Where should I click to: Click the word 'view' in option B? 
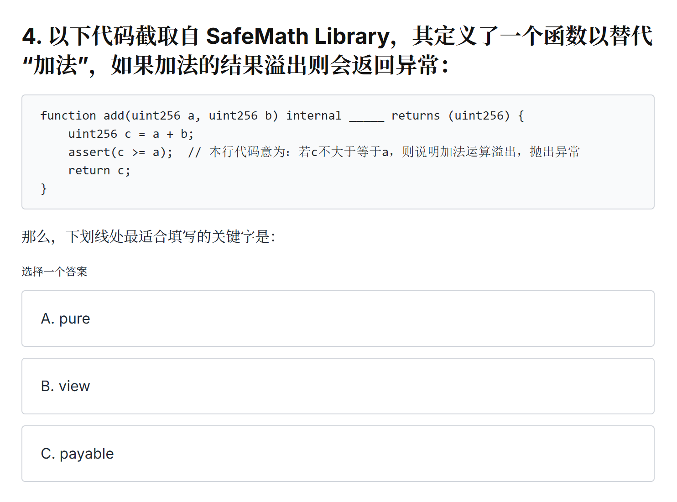[x=75, y=386]
